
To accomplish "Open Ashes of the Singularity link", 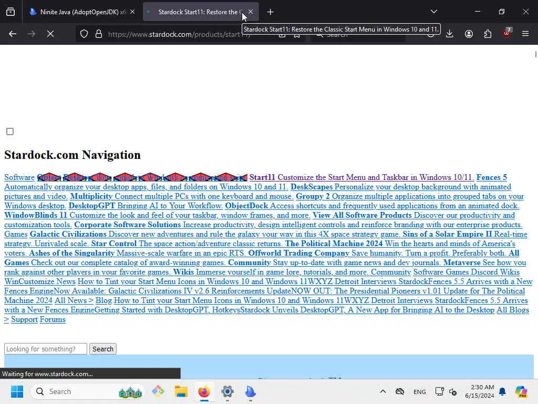I will tap(71, 253).
